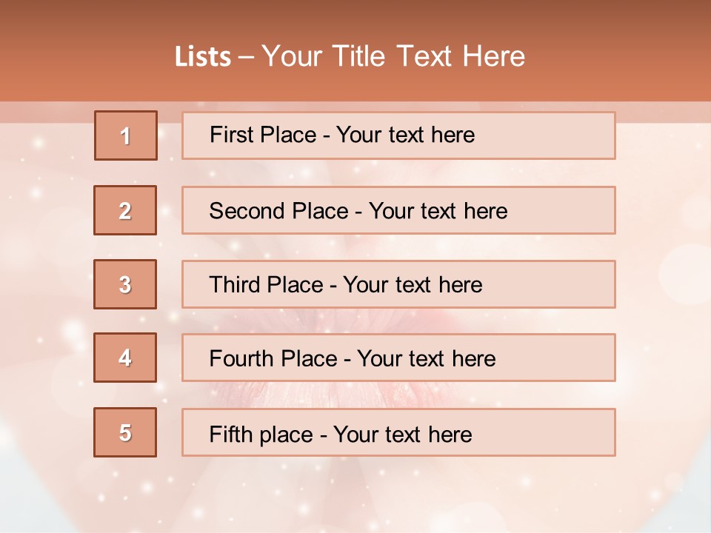Select the number 2 box
The image size is (711, 533).
[125, 210]
